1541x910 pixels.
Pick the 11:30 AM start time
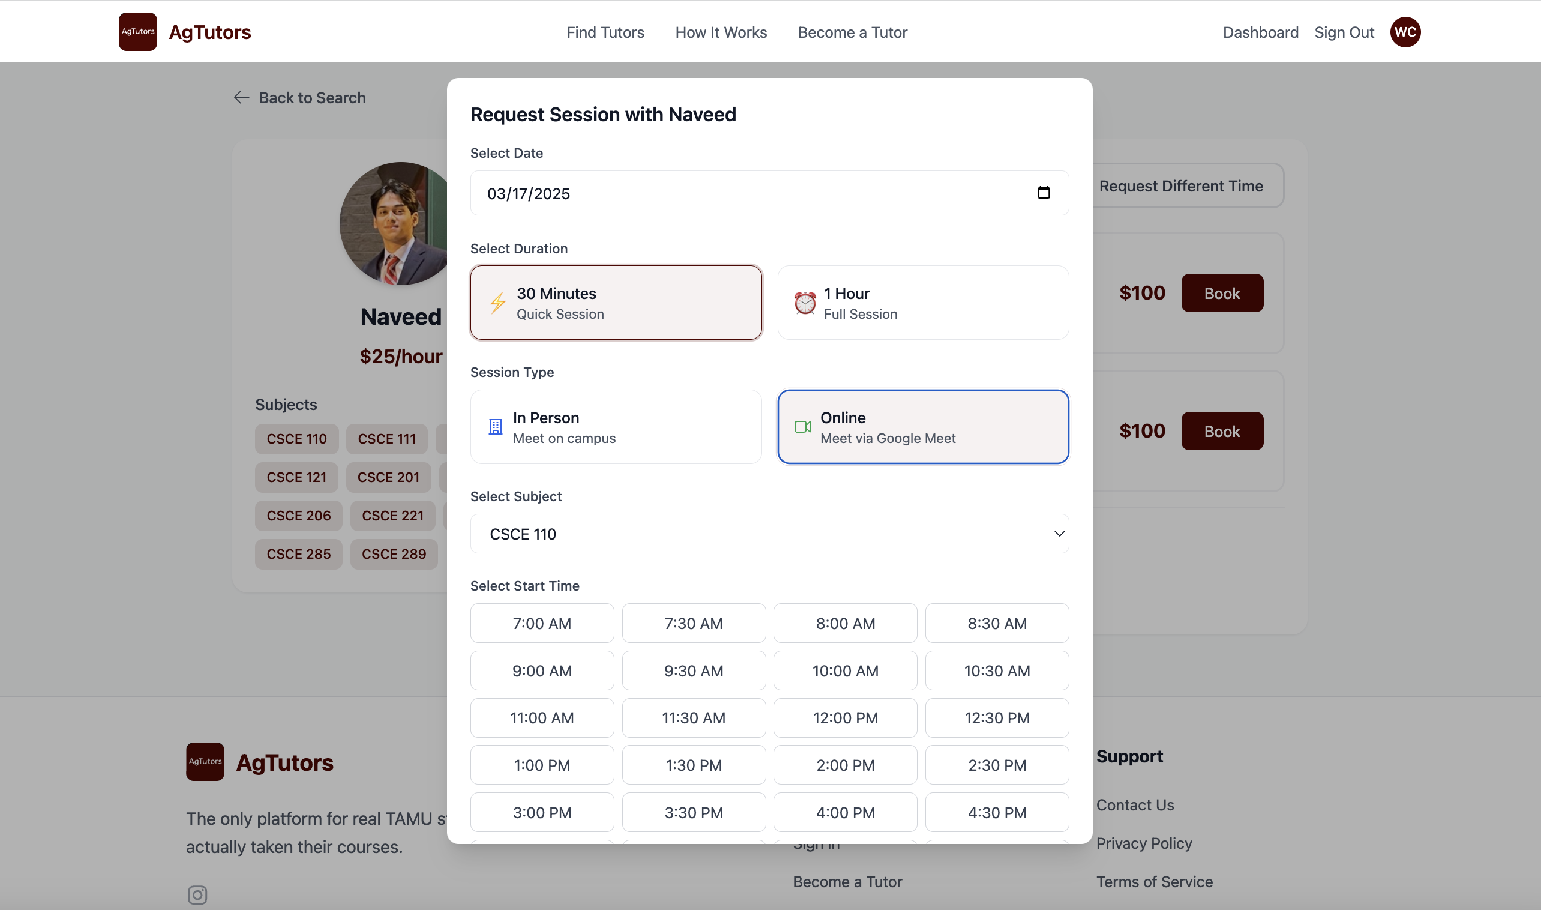coord(694,717)
